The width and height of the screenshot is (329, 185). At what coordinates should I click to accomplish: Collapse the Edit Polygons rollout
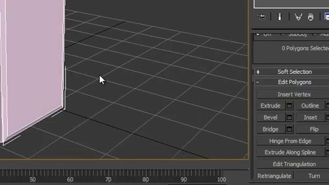[x=292, y=82]
